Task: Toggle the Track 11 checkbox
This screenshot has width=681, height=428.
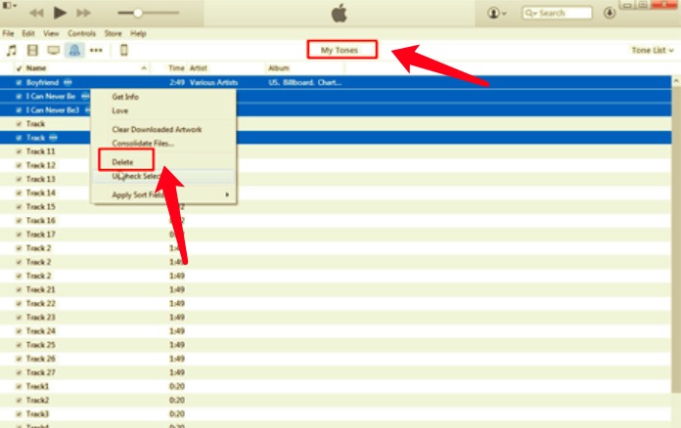Action: click(x=19, y=151)
